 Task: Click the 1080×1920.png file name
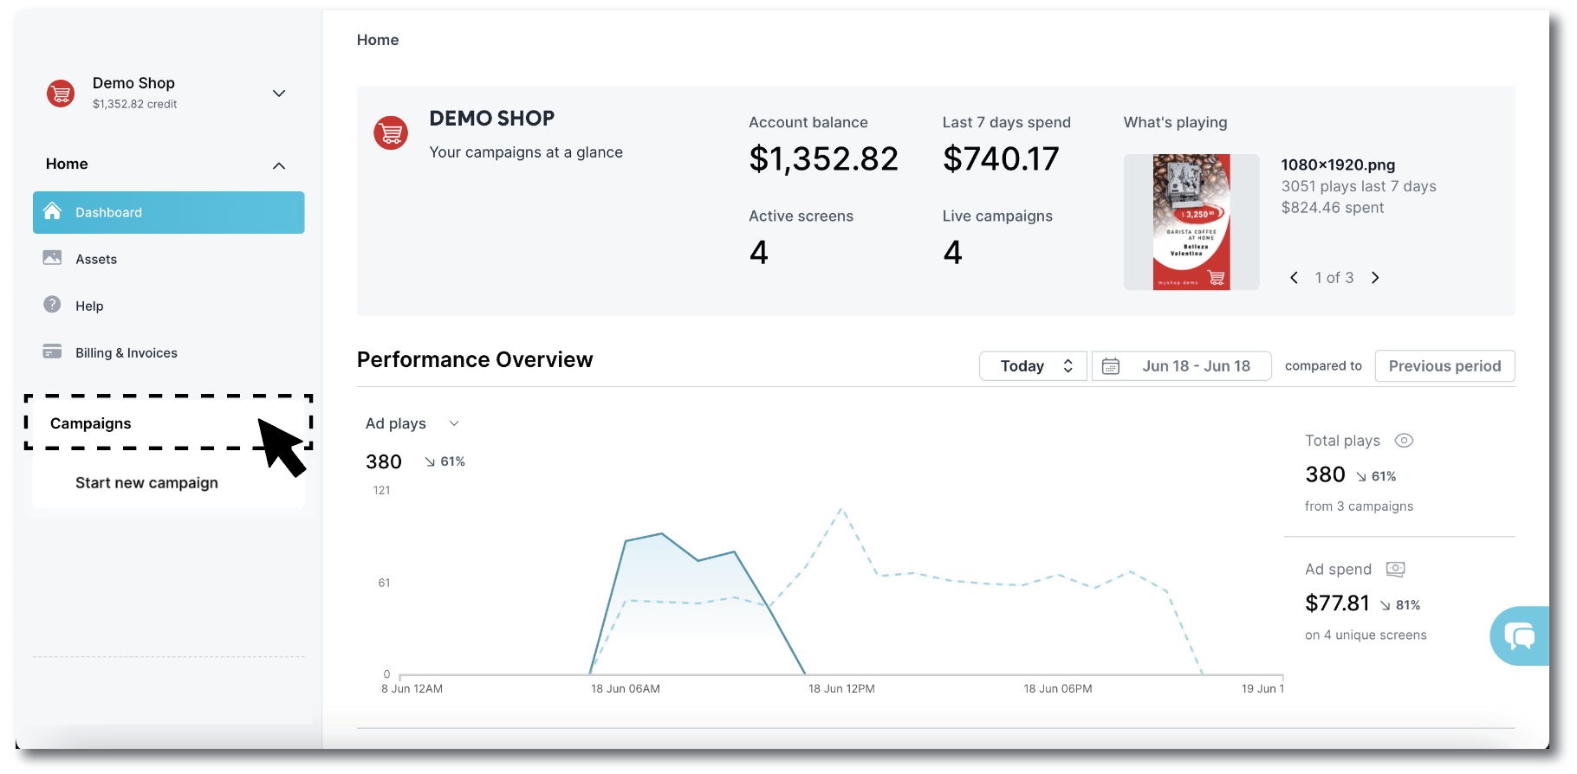click(x=1338, y=164)
